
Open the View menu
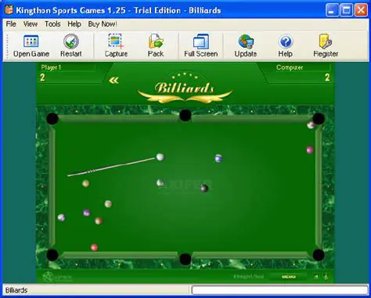click(x=31, y=24)
